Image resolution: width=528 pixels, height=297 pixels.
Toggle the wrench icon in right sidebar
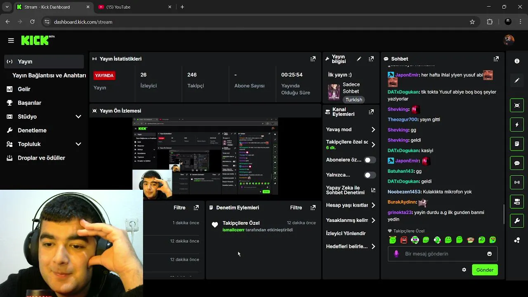pos(517,221)
